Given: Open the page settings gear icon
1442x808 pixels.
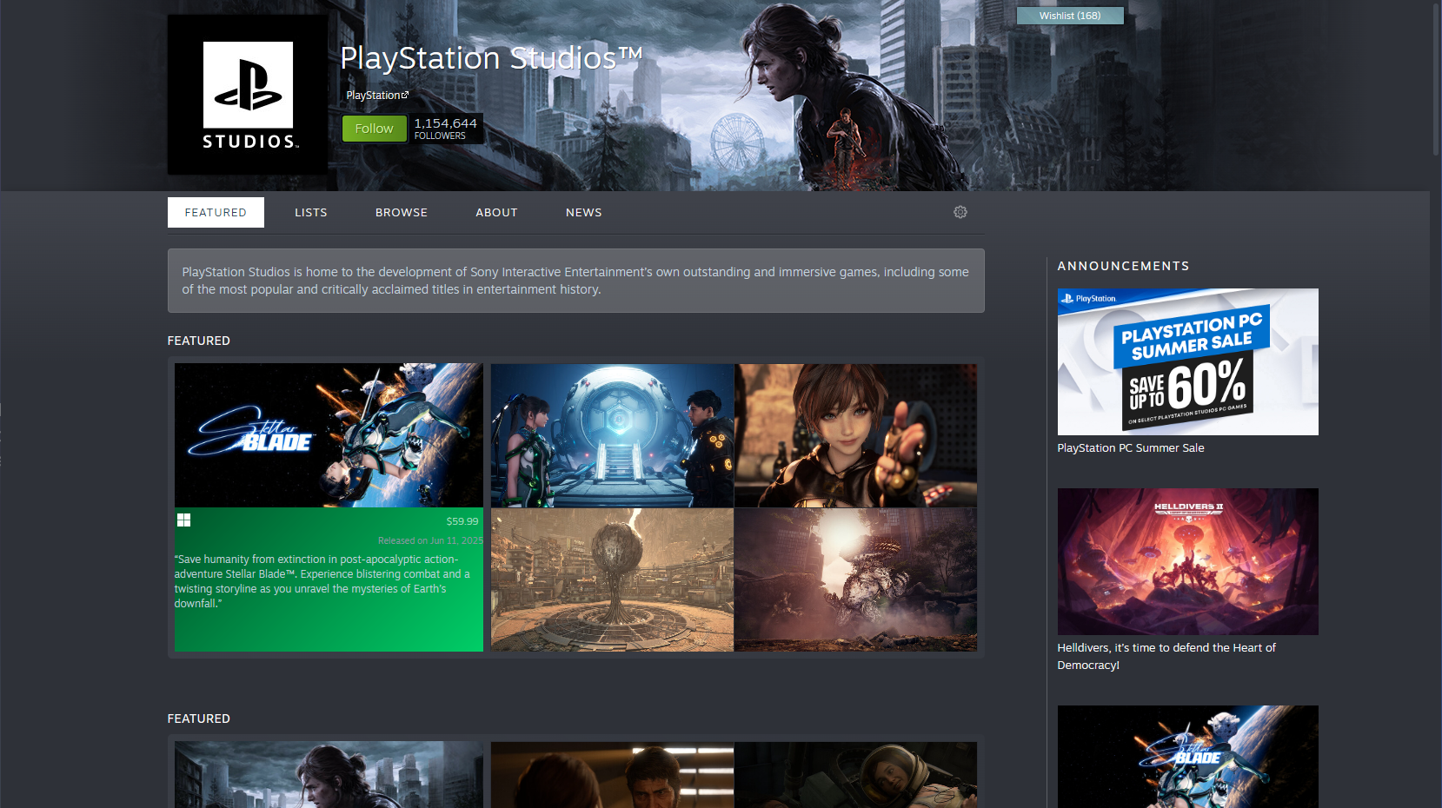Looking at the screenshot, I should point(960,212).
